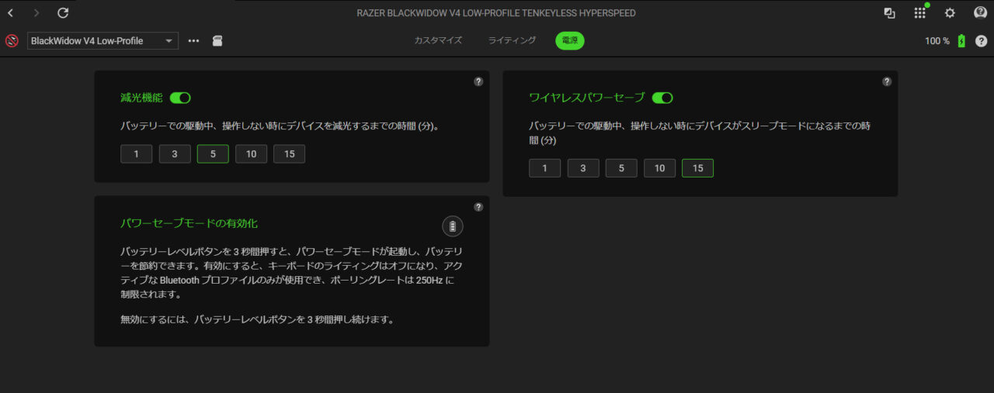Set sleep mode time to 3 minutes
The image size is (994, 393).
[x=583, y=168]
